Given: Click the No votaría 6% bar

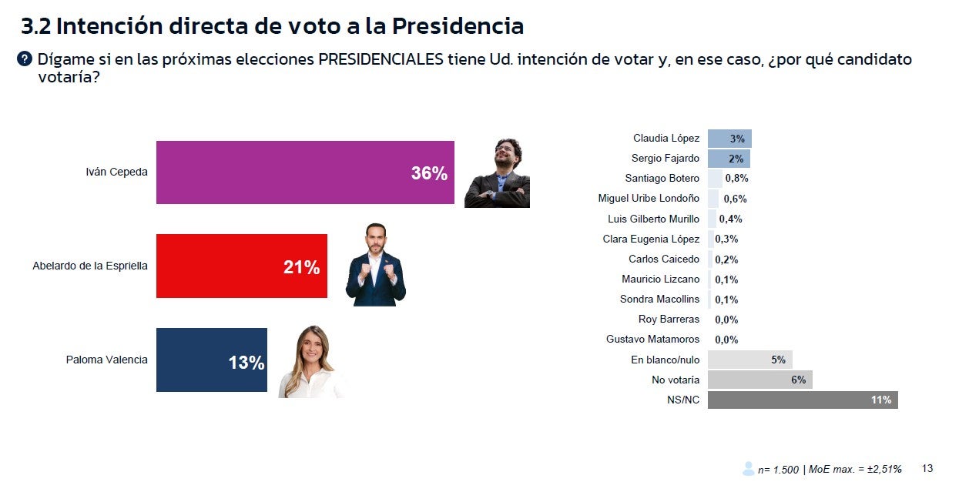Looking at the screenshot, I should click(759, 380).
